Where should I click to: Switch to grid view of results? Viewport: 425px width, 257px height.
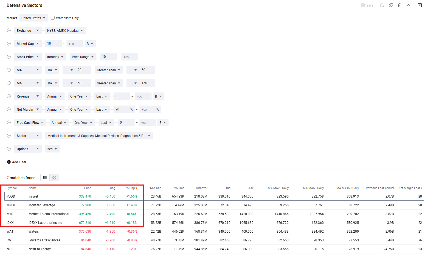[x=54, y=178]
